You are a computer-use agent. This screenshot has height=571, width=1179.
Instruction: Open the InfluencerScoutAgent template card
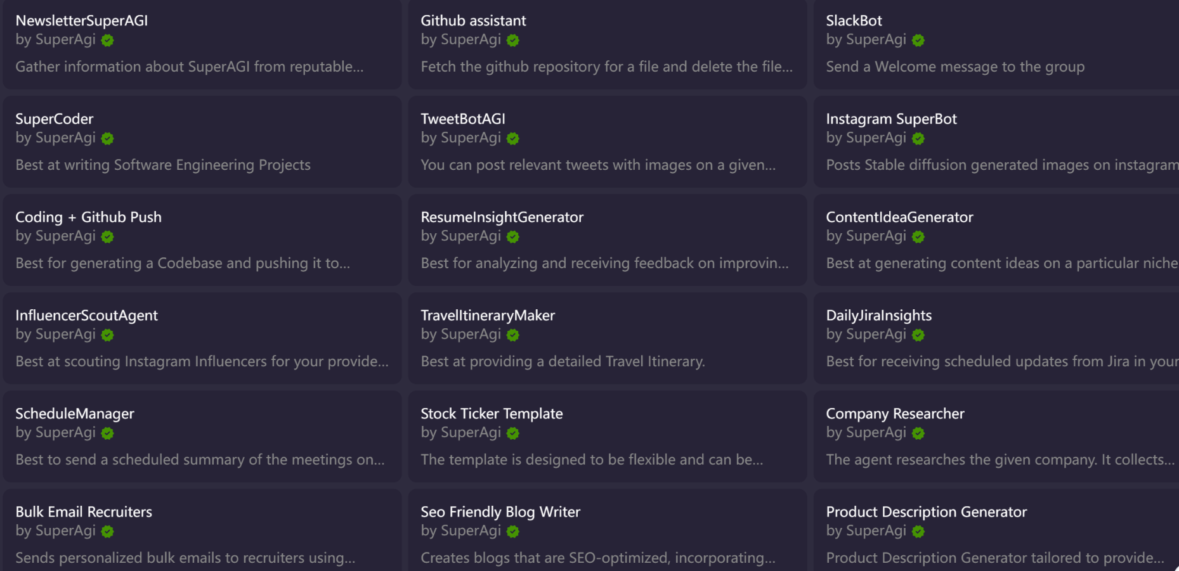pos(202,338)
